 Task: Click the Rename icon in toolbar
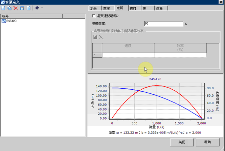[x=22, y=8]
